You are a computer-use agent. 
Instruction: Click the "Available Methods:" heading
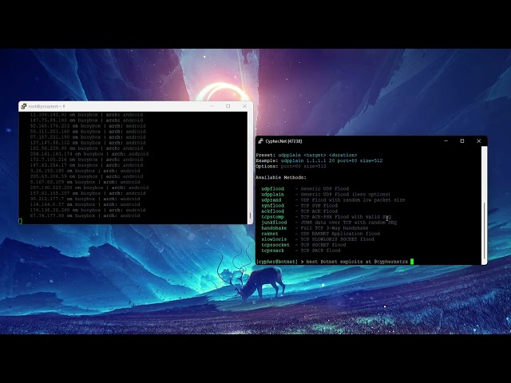click(x=281, y=177)
